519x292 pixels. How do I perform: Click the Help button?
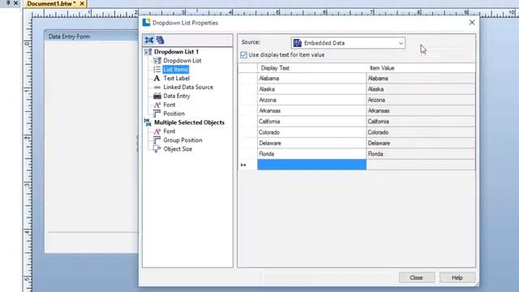coord(457,277)
